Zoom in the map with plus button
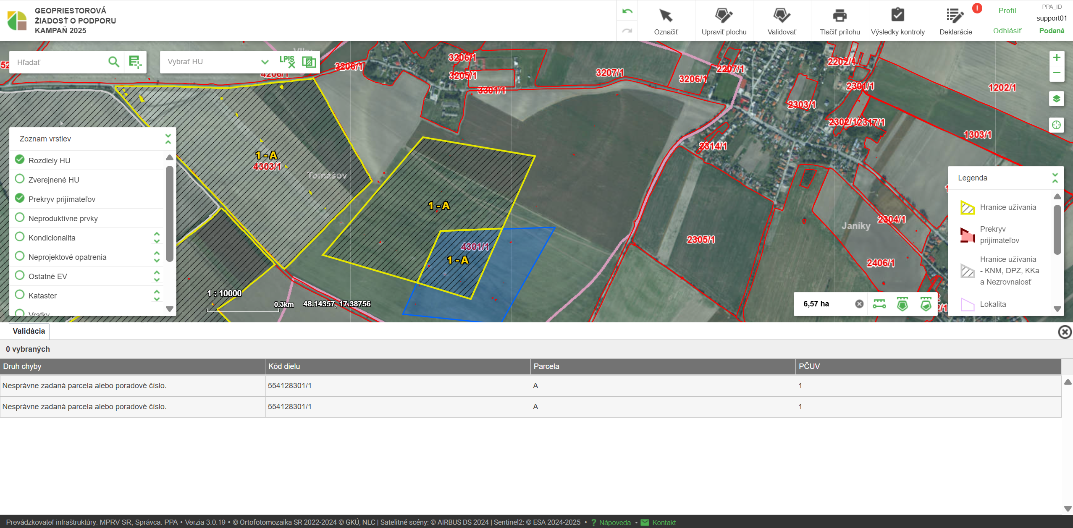The height and width of the screenshot is (528, 1073). (1056, 58)
